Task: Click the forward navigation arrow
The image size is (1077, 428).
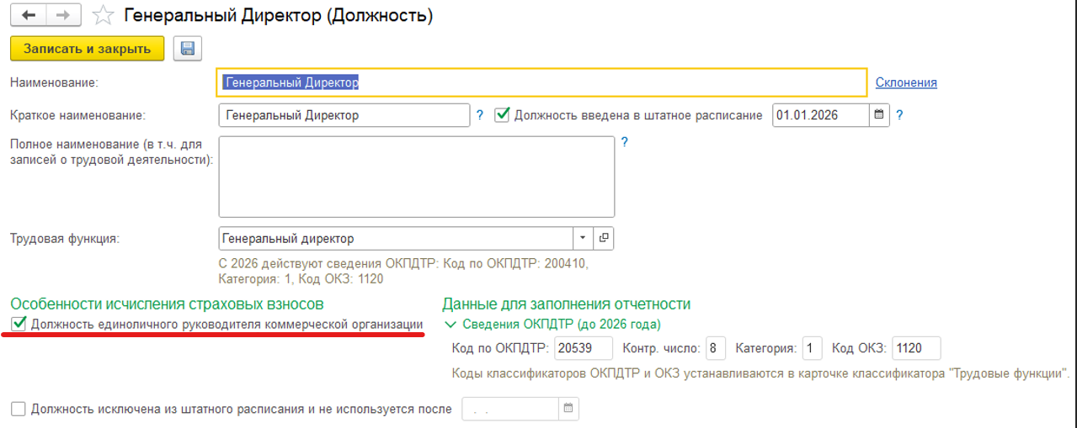Action: click(63, 15)
